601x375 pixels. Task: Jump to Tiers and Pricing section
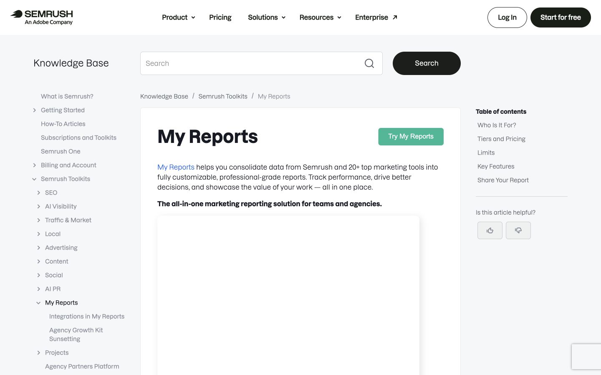pos(501,139)
